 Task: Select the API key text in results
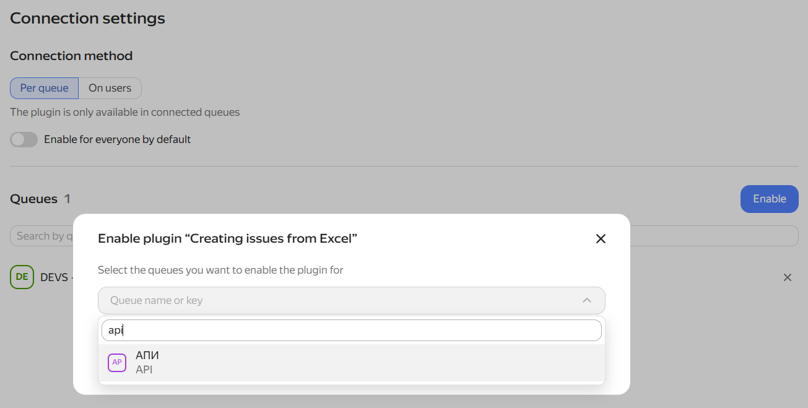tap(144, 370)
